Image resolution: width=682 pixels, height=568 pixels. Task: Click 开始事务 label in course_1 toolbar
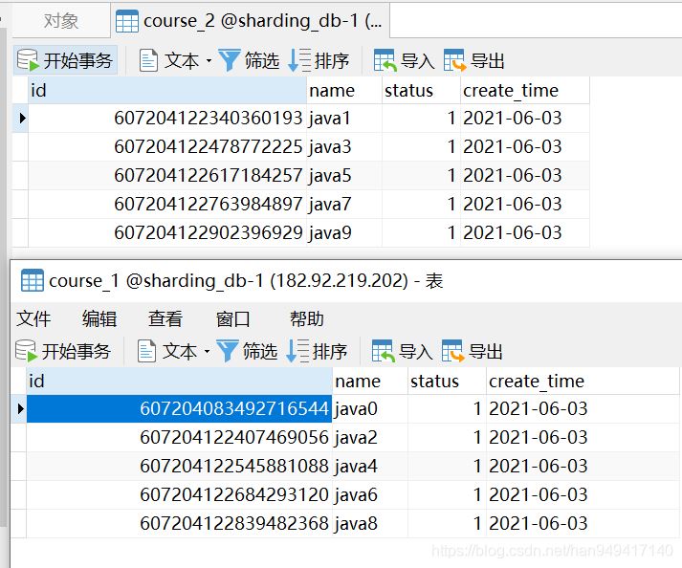pos(77,351)
